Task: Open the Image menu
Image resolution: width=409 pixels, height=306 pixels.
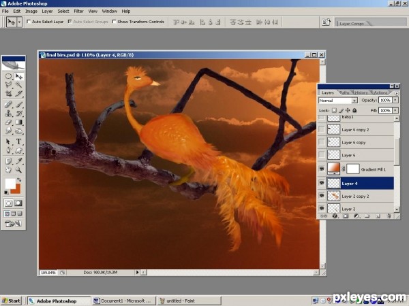Action: tap(31, 11)
